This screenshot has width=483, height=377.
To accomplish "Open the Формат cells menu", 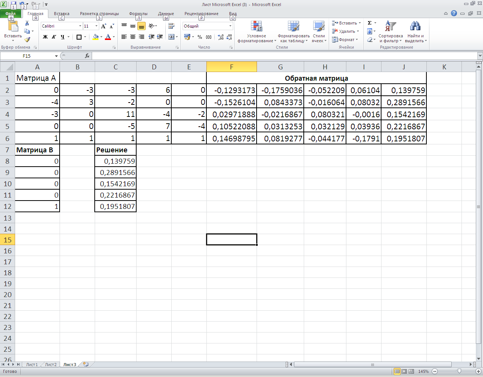I will 344,40.
